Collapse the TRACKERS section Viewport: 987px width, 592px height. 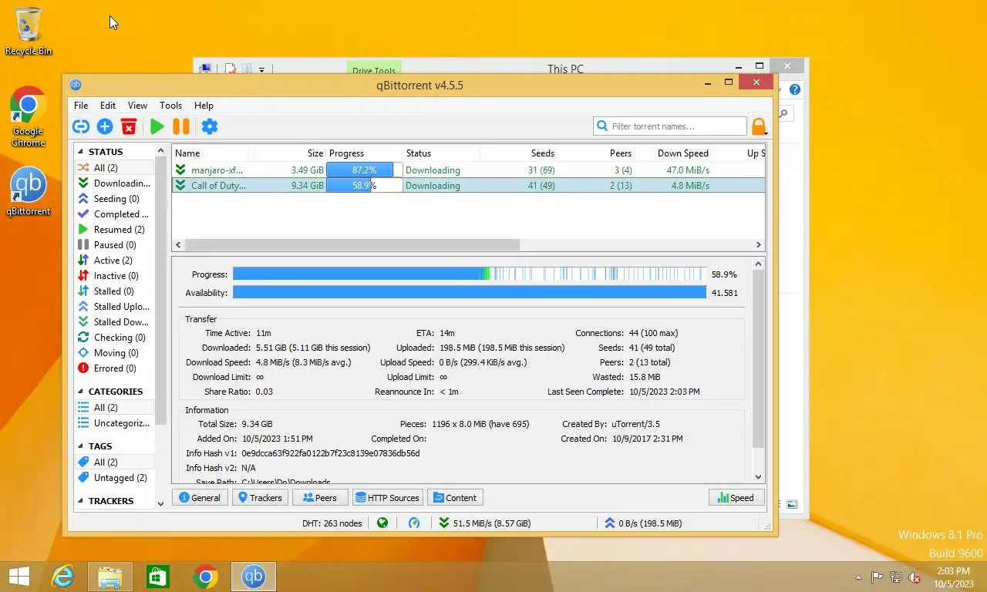coord(80,501)
